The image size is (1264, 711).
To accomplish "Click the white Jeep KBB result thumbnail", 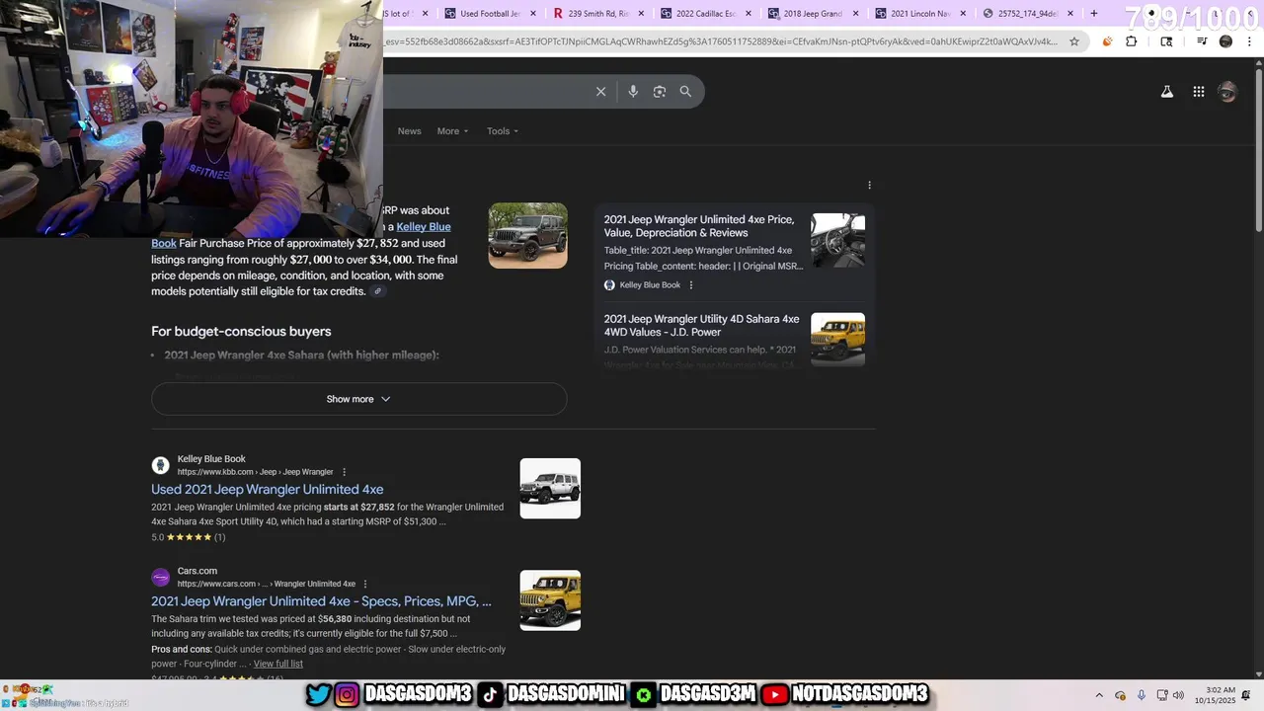I will pos(550,488).
